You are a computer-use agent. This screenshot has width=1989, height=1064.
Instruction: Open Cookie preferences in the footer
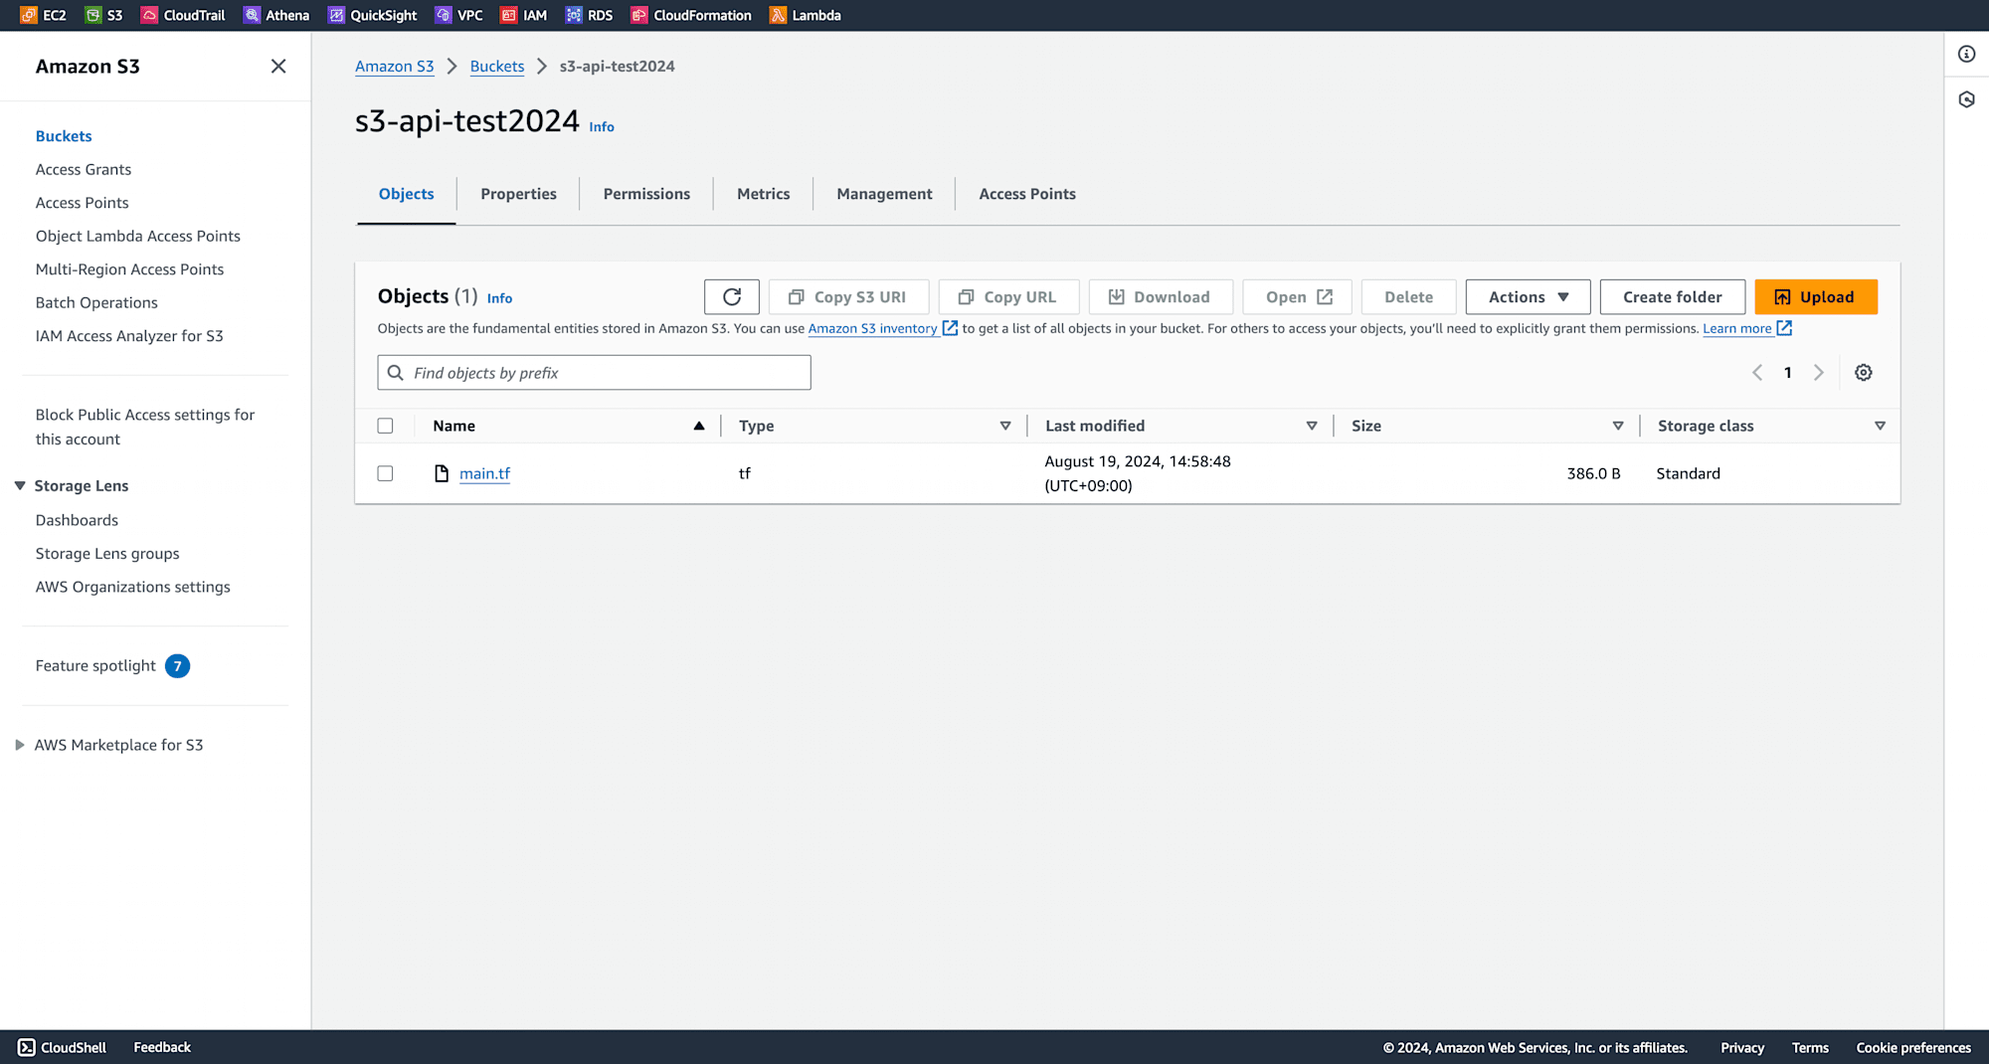click(1913, 1047)
